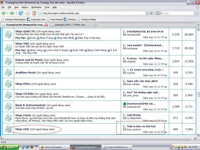
Task: Go to the Home page icon
Action: [34, 13]
